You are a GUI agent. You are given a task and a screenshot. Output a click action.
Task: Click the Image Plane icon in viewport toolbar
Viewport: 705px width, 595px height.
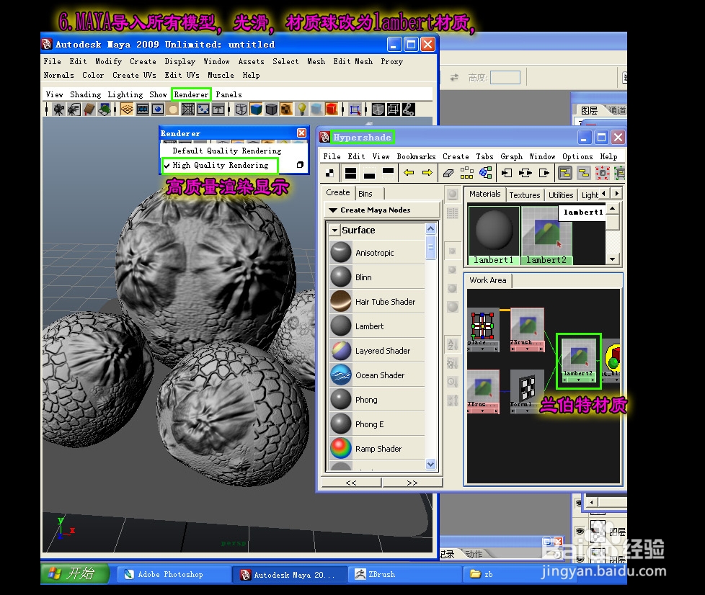click(105, 109)
